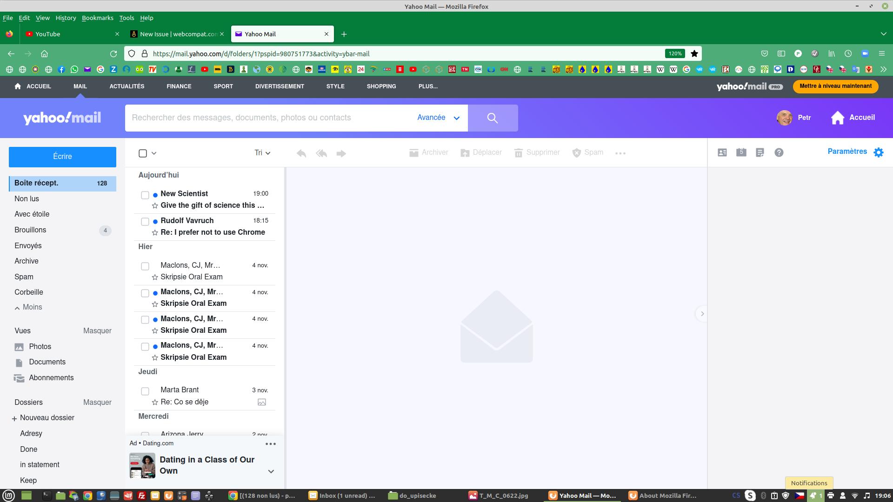
Task: Open Documents view in the sidebar
Action: click(47, 362)
